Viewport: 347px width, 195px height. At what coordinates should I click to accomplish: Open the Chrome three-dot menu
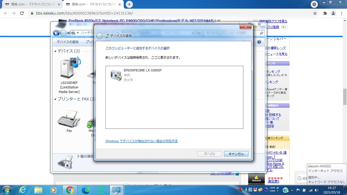(x=342, y=13)
